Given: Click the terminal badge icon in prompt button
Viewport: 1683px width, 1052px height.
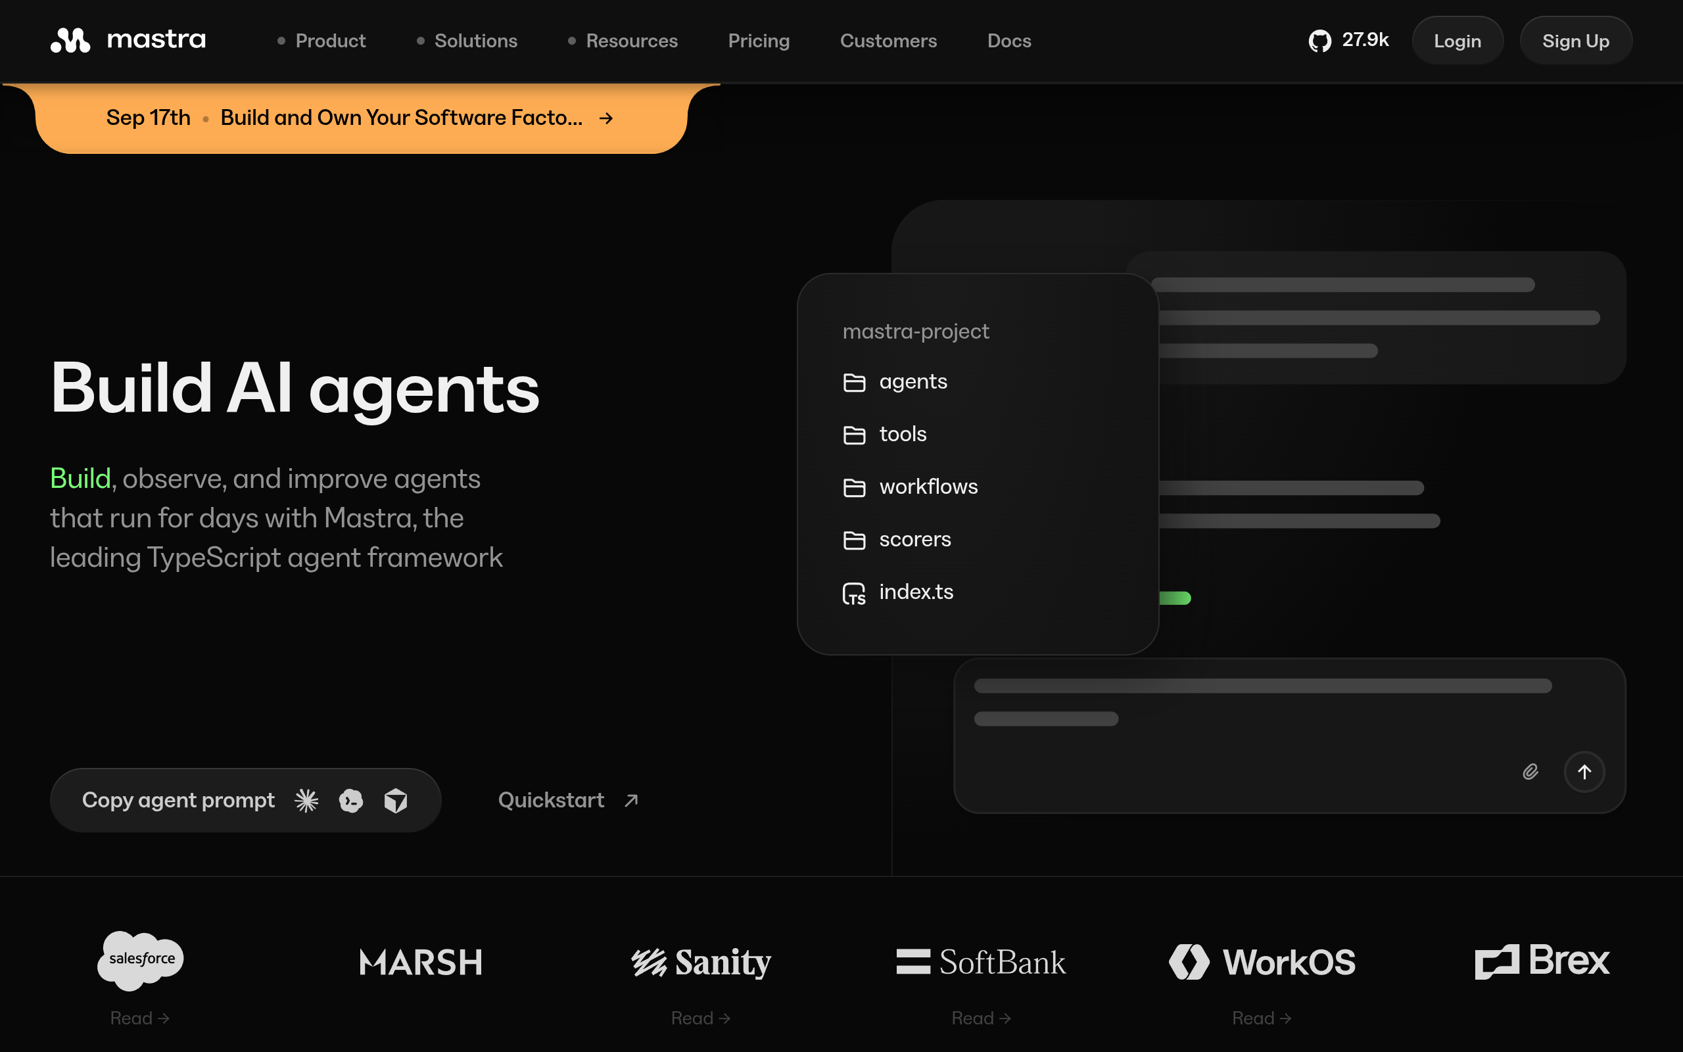Looking at the screenshot, I should 351,801.
